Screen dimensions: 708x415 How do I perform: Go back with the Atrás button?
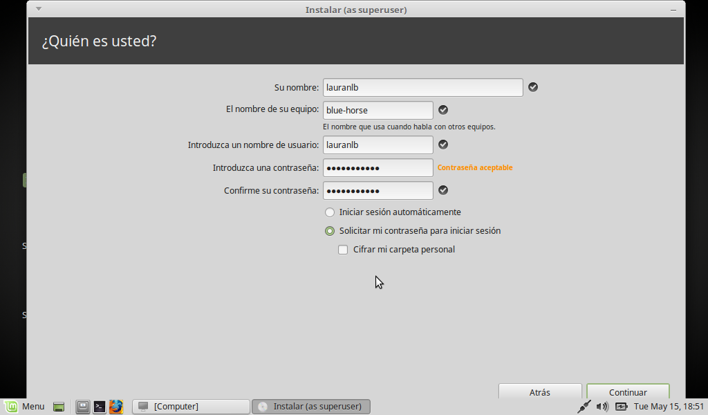539,392
